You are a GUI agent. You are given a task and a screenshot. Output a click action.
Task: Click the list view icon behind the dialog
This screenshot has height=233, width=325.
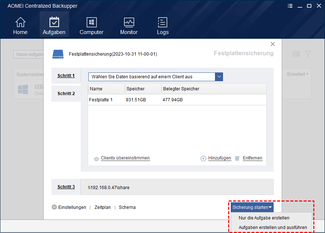point(296,54)
